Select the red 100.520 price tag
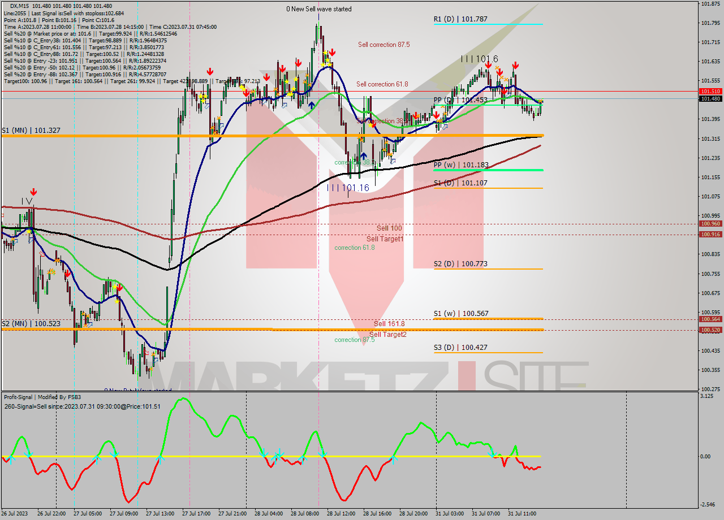 click(710, 330)
